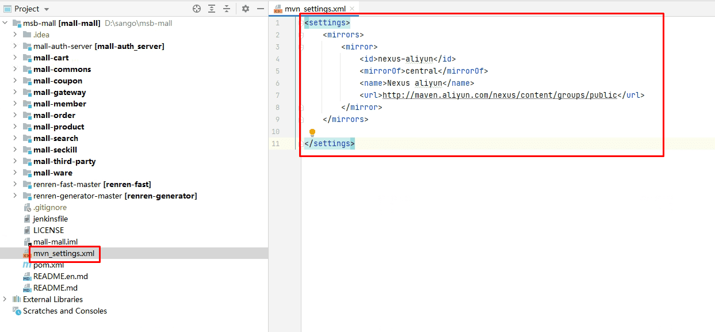Screen dimensions: 715x332
Task: Collapse the msb-mall root node
Action: [5, 23]
